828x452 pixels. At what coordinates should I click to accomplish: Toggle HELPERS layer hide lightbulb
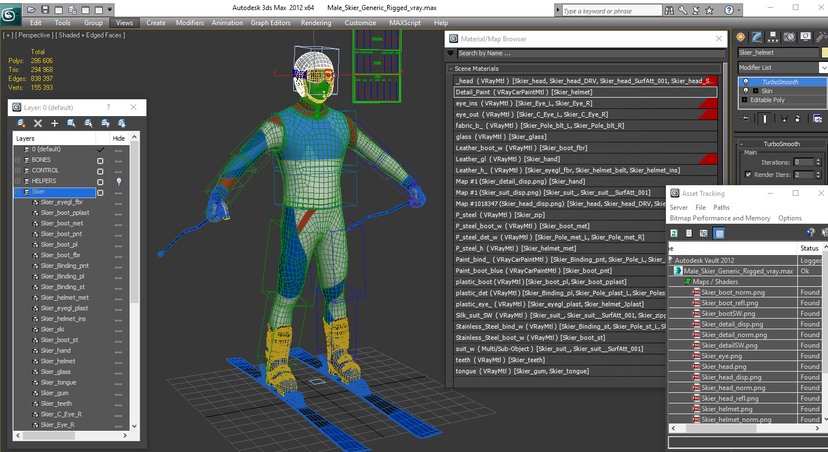point(118,181)
